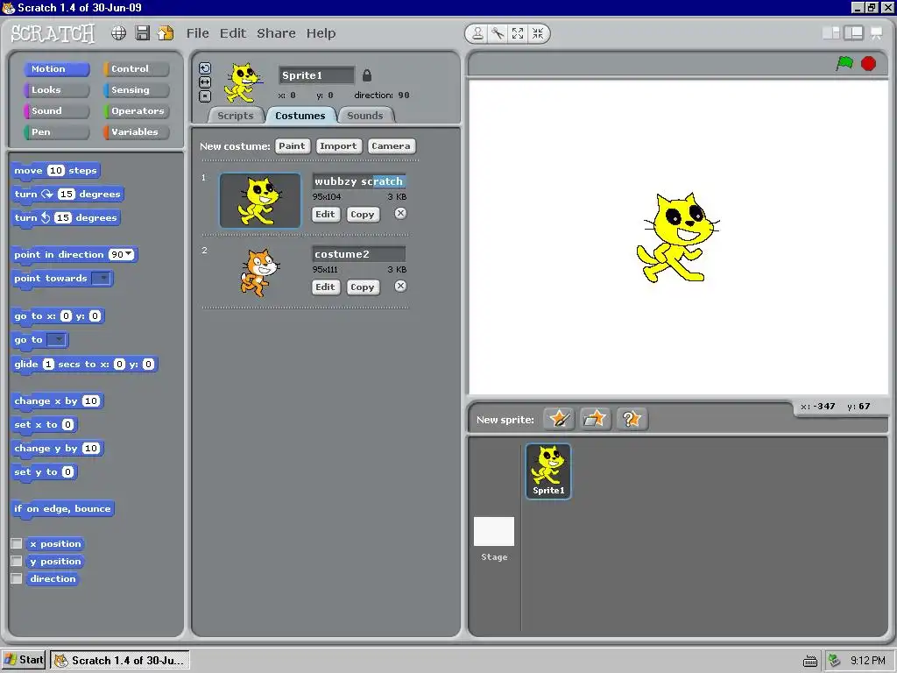The image size is (897, 673).
Task: Click the floppy disk save icon
Action: click(x=143, y=33)
